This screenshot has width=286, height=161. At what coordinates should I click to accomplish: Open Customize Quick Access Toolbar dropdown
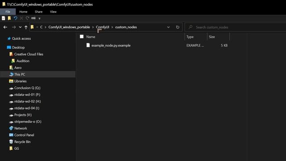point(39,18)
